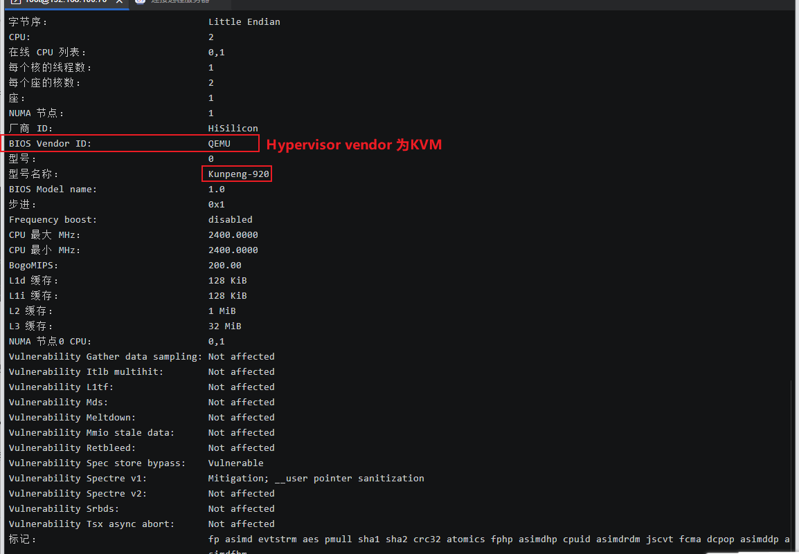Screen dimensions: 799x554
Task: Click the vertical scrollbar at right edge
Action: point(795,277)
